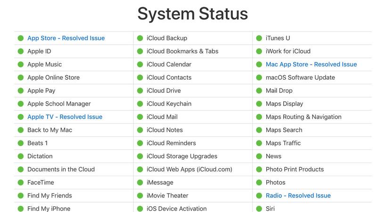Click green status dot beside Apple Online Store
The height and width of the screenshot is (212, 377).
click(21, 77)
